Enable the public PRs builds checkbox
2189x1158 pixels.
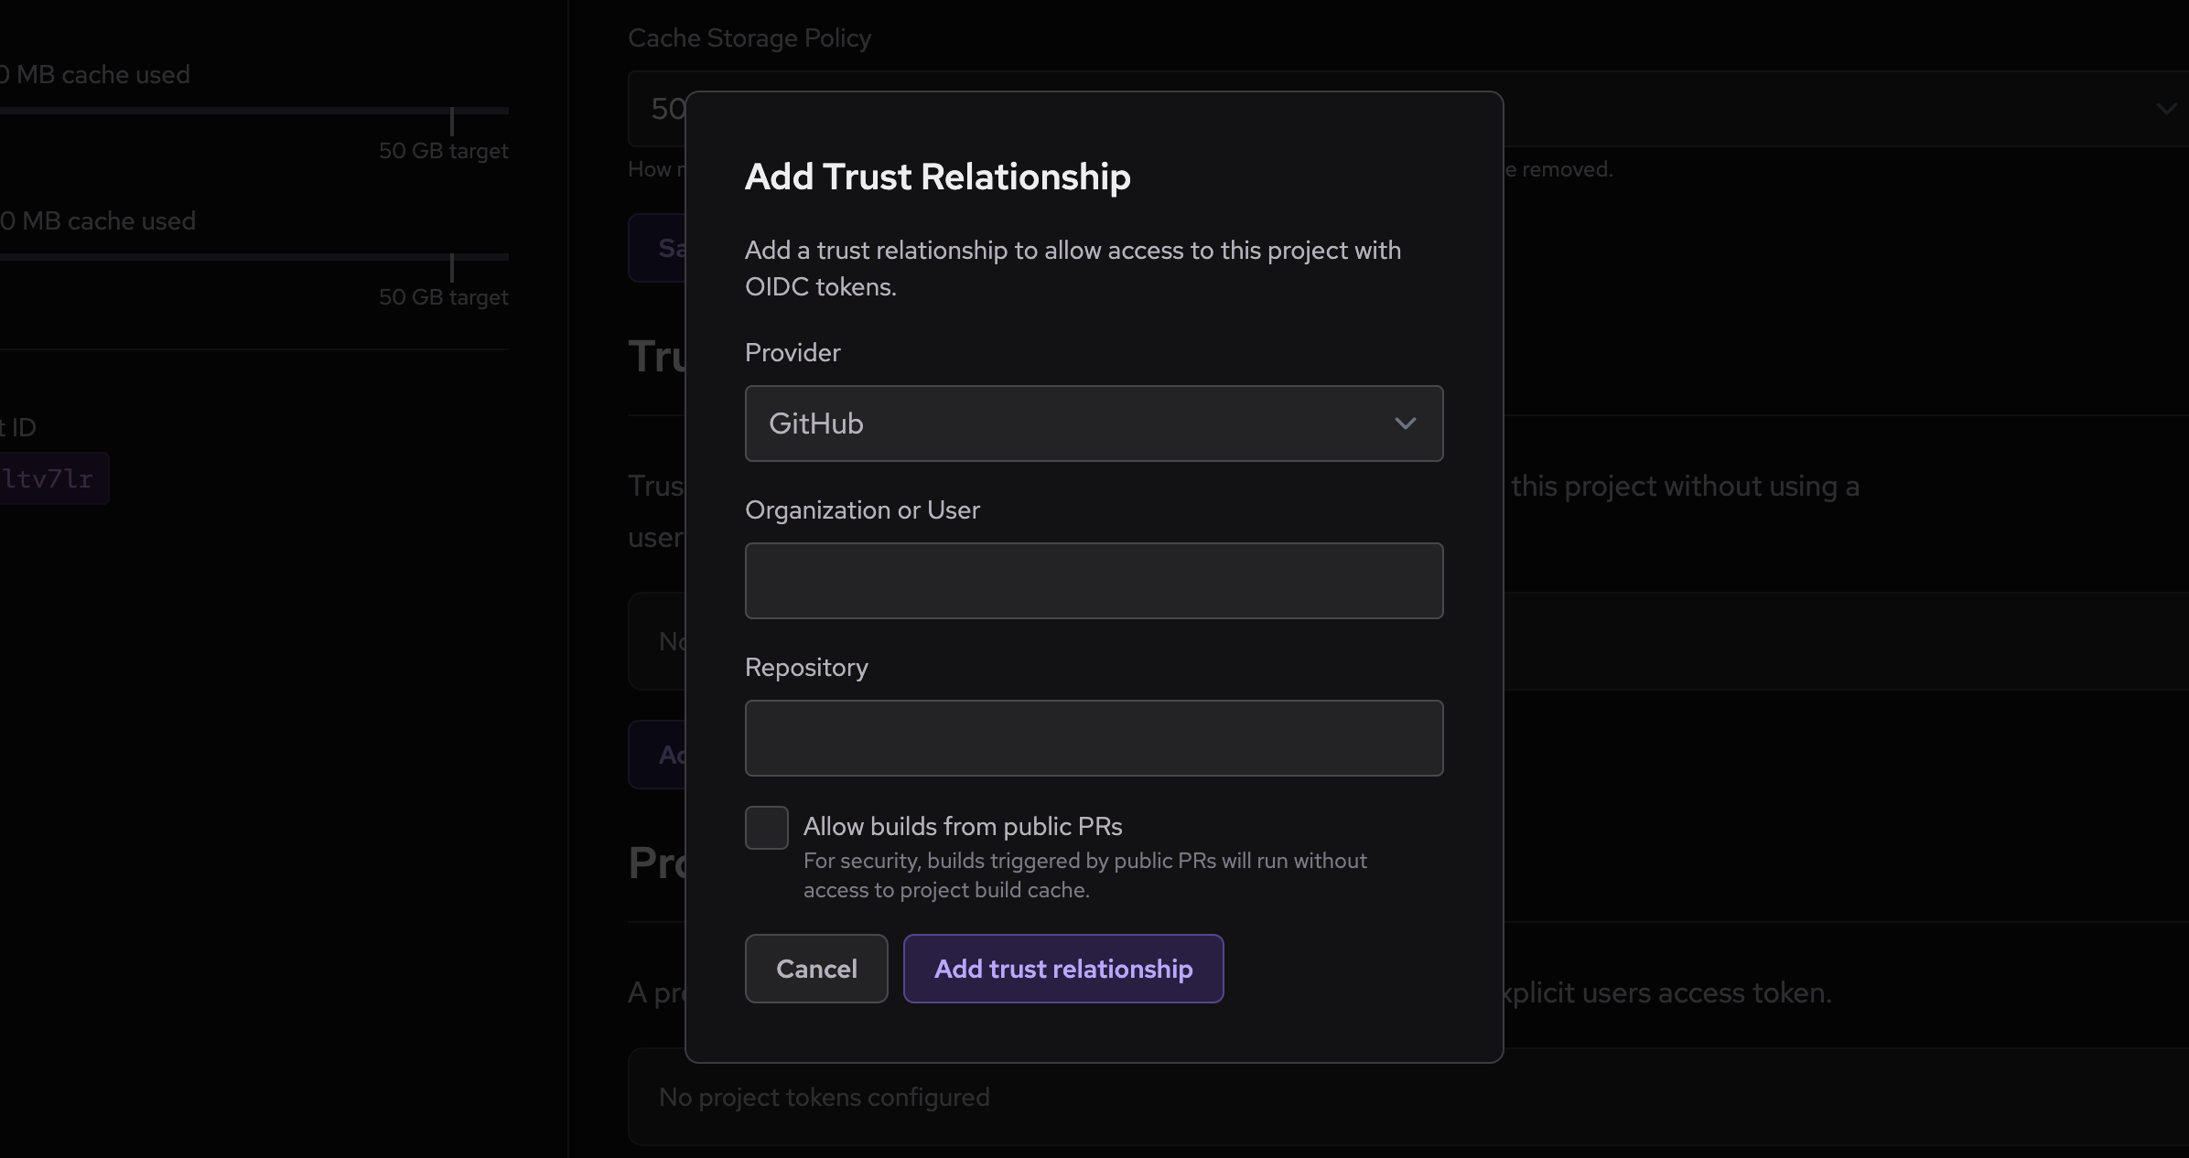click(x=767, y=828)
